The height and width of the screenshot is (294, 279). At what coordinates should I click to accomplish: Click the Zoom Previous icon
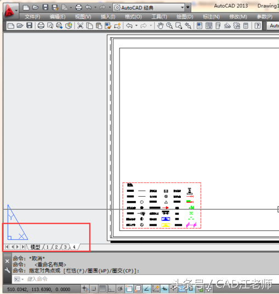188,25
